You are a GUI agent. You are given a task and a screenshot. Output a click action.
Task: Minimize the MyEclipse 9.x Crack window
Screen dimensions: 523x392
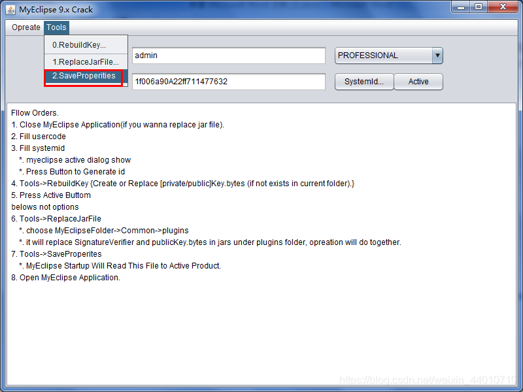[x=461, y=7]
